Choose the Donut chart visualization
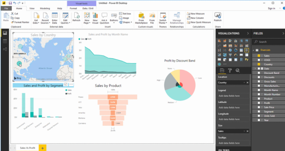 click(236, 50)
